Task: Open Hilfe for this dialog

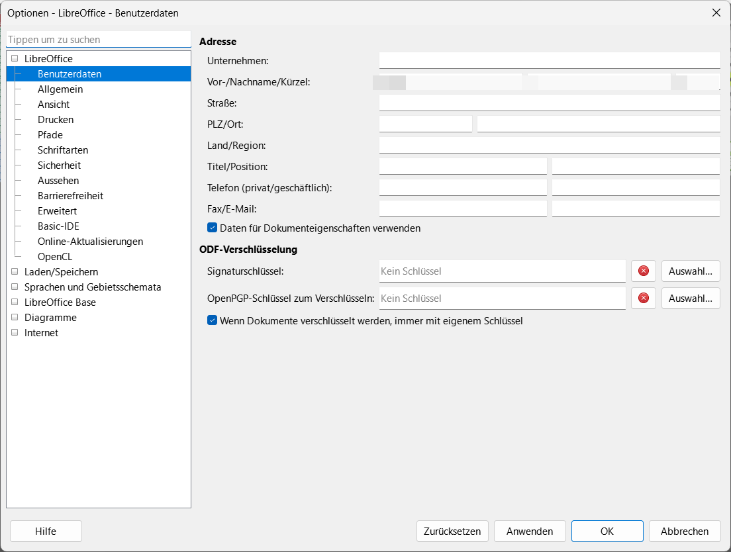Action: (x=46, y=531)
